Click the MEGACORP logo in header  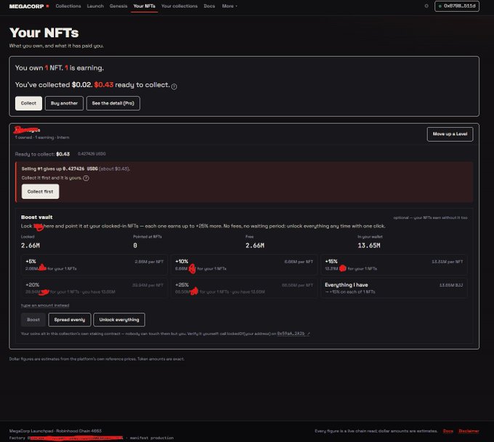click(x=29, y=7)
